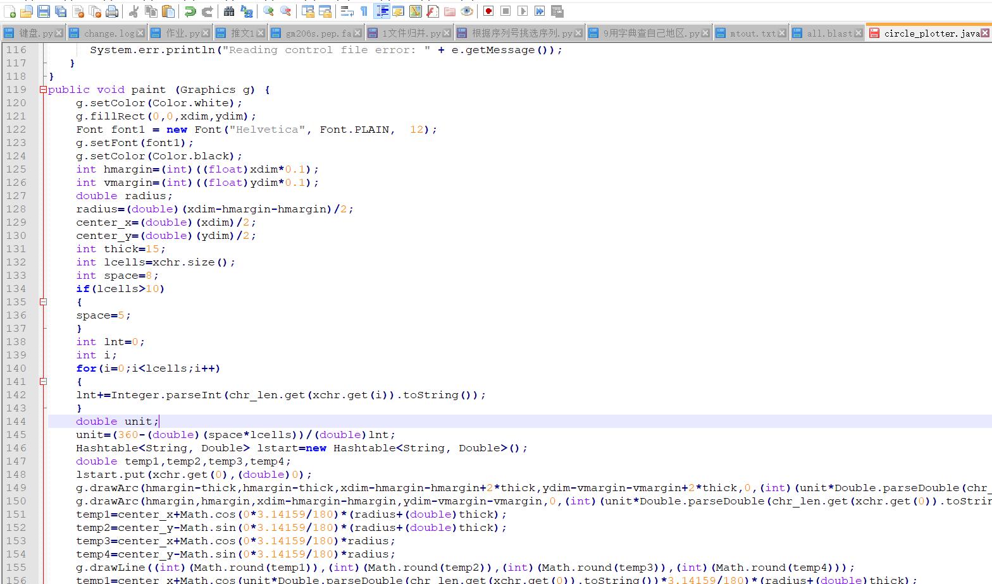Toggle synchronized vertical scrolling
Image resolution: width=992 pixels, height=584 pixels.
[x=307, y=11]
